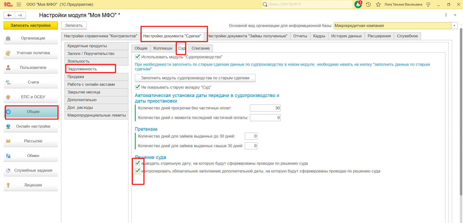Toggle "Выводить отдельную дату" checkbox
Image resolution: width=463 pixels, height=223 pixels.
[137, 163]
